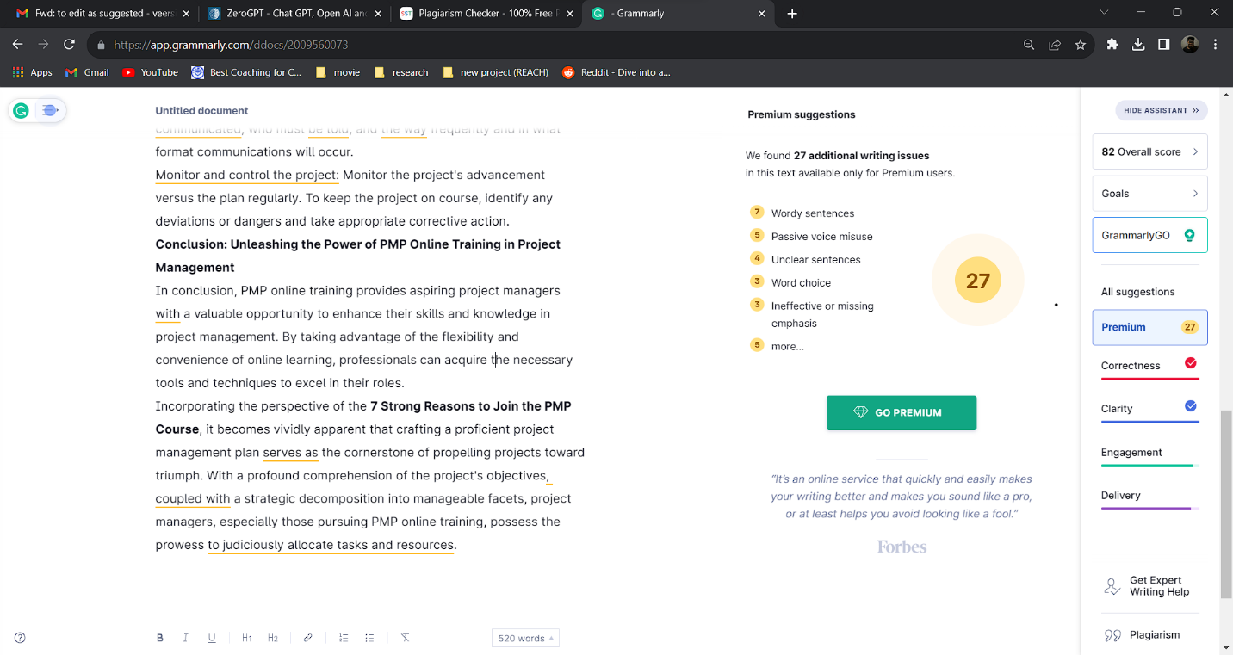This screenshot has width=1233, height=655.
Task: Open the Chrome profile avatar
Action: tap(1190, 45)
